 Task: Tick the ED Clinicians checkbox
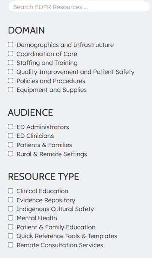[x=11, y=136]
